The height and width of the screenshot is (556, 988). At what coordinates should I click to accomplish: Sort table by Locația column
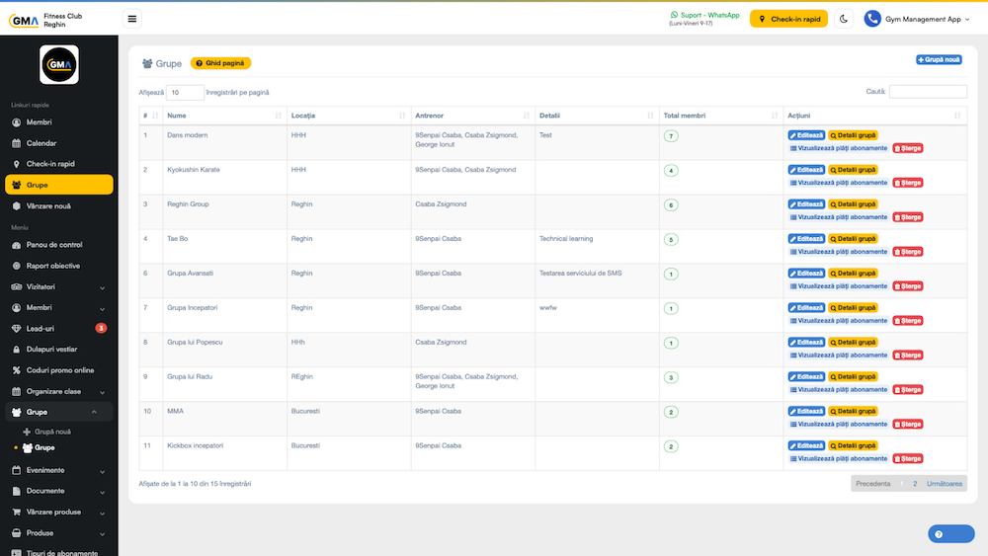pos(349,116)
